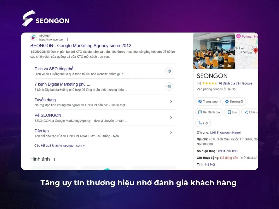The width and height of the screenshot is (279, 209).
Task: View the business photo labeled Xem ảnh
Action: tap(214, 51)
